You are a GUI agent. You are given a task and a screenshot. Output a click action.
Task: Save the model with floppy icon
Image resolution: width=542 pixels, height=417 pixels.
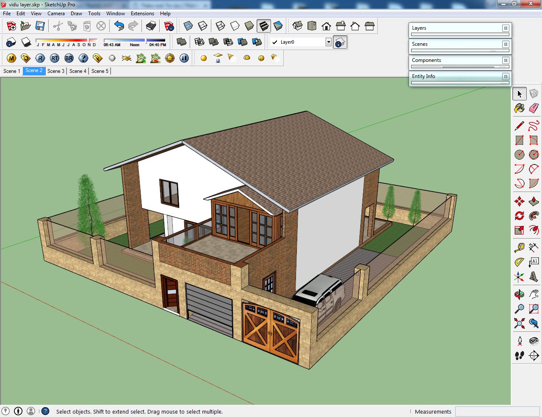[x=40, y=26]
